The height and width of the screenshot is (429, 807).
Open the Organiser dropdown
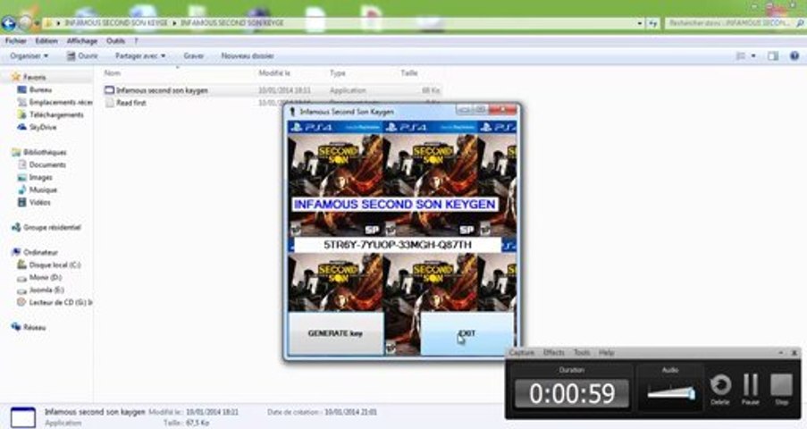coord(29,55)
